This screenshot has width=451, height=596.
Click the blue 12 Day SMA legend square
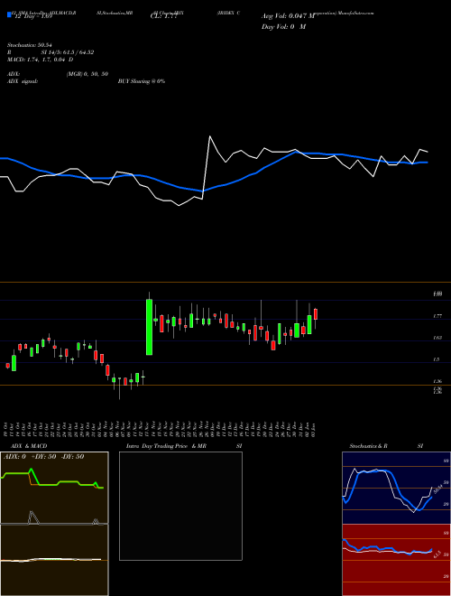[10, 14]
